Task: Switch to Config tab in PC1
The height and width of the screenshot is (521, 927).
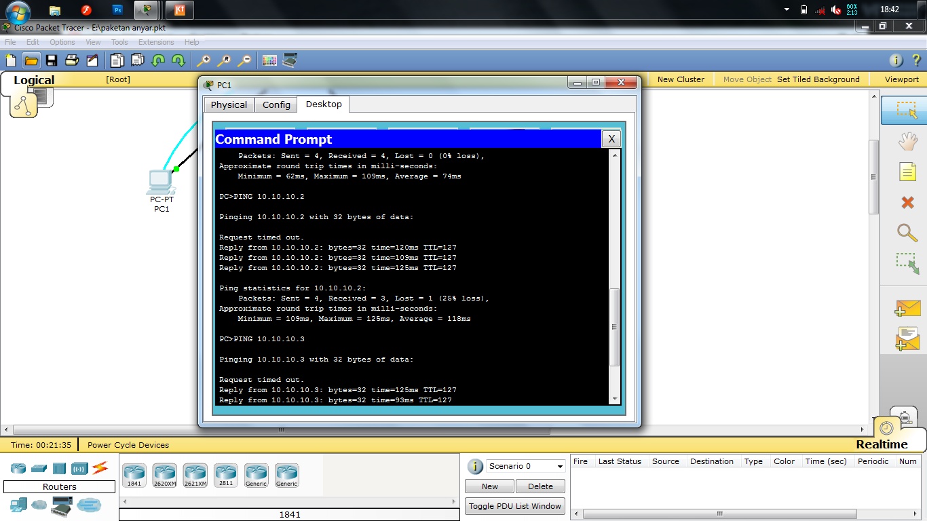Action: click(276, 104)
